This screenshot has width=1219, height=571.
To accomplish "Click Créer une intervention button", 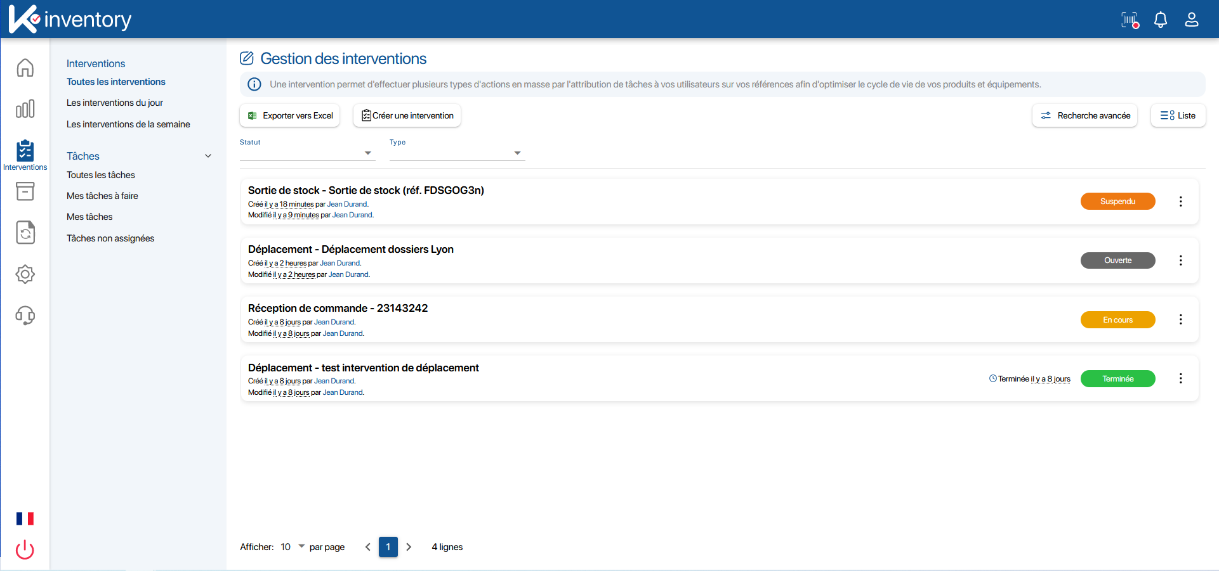I will click(x=407, y=115).
